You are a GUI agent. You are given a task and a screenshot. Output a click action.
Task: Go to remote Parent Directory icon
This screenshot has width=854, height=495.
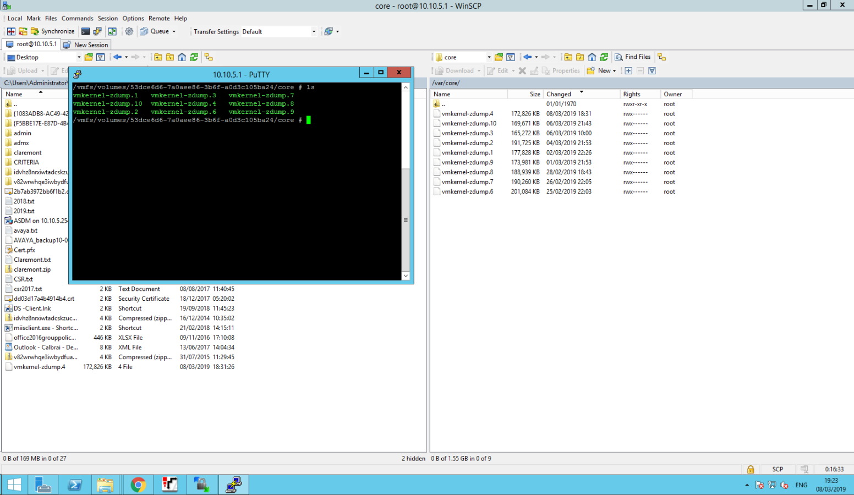[x=568, y=57]
